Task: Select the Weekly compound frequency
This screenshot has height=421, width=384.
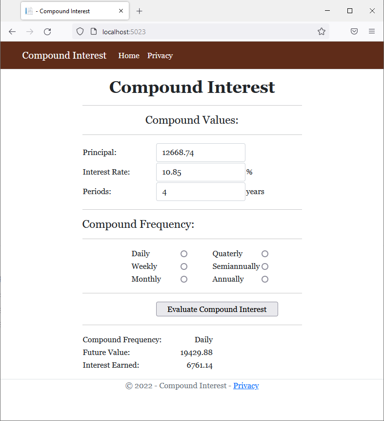Action: click(184, 266)
